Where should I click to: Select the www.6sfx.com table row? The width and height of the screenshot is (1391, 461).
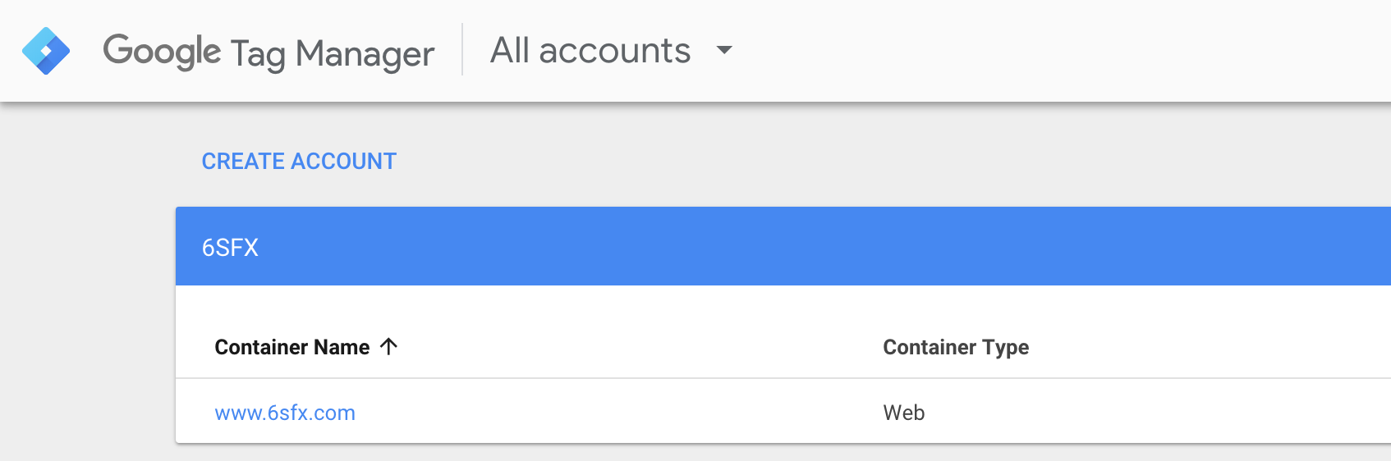(x=783, y=411)
